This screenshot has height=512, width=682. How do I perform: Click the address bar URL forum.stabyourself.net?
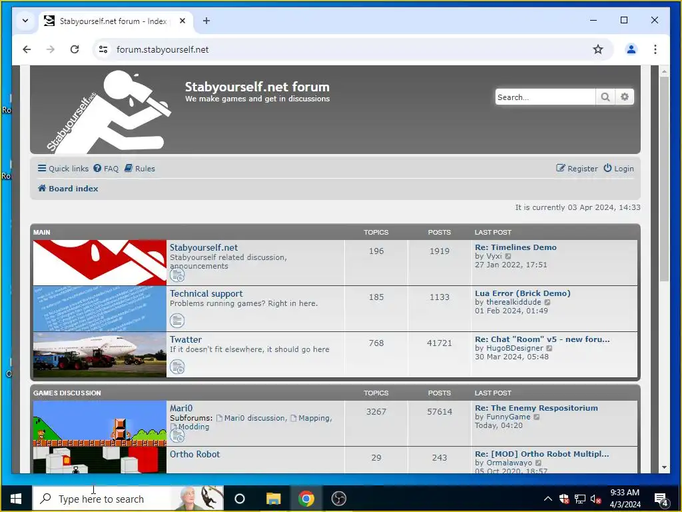tap(163, 49)
